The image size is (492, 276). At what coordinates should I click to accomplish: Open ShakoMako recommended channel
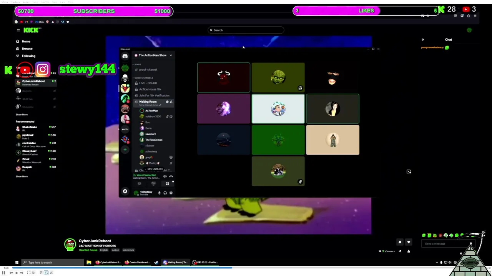click(36, 128)
